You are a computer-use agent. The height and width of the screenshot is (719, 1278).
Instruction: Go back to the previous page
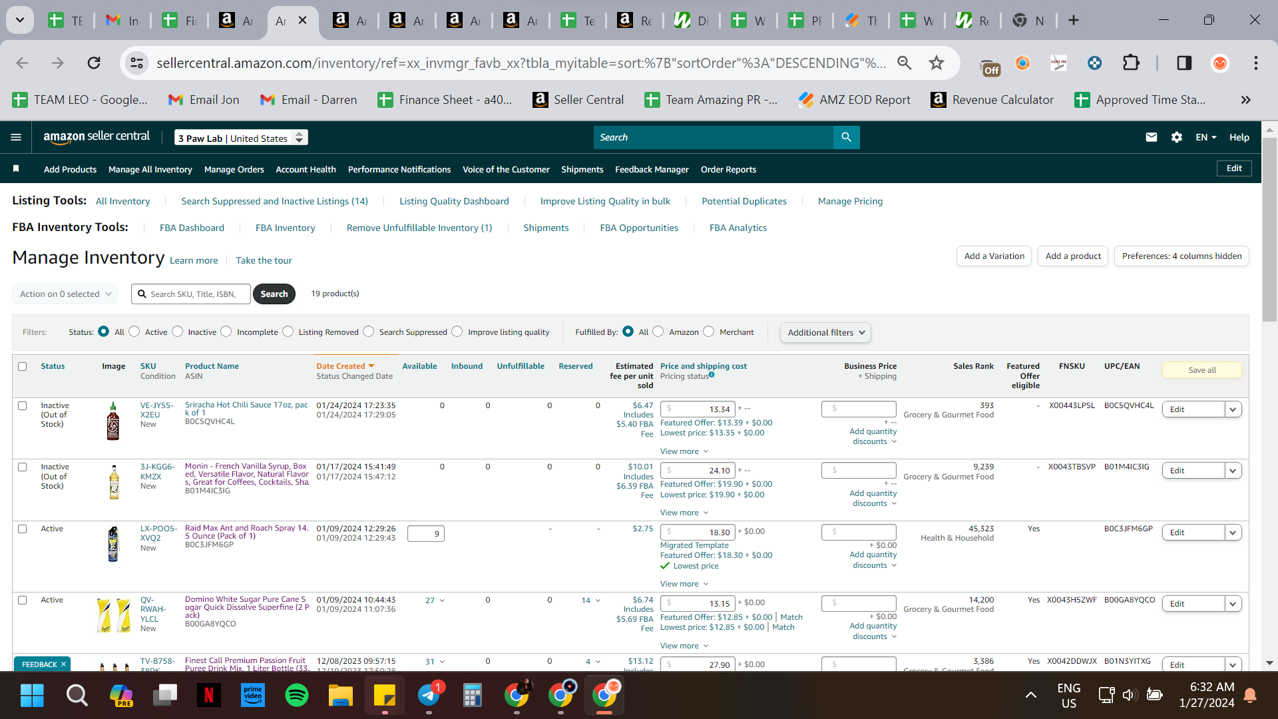click(22, 63)
